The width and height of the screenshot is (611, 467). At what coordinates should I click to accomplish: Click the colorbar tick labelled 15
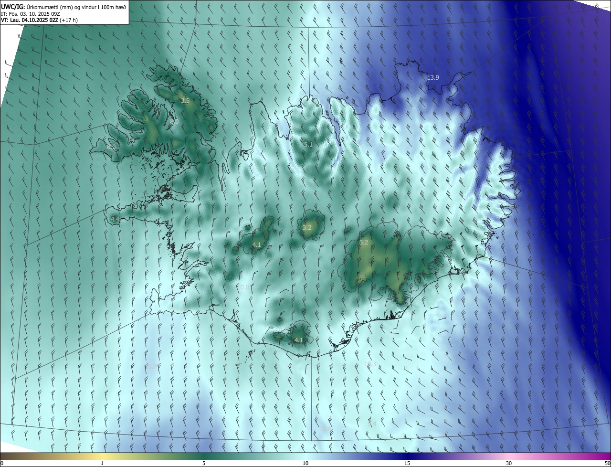tap(407, 463)
